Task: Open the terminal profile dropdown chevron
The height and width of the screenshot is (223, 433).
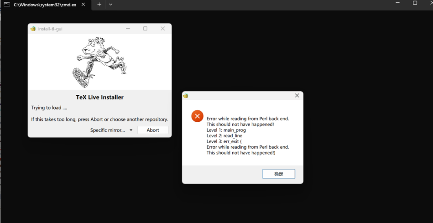Action: [x=110, y=5]
